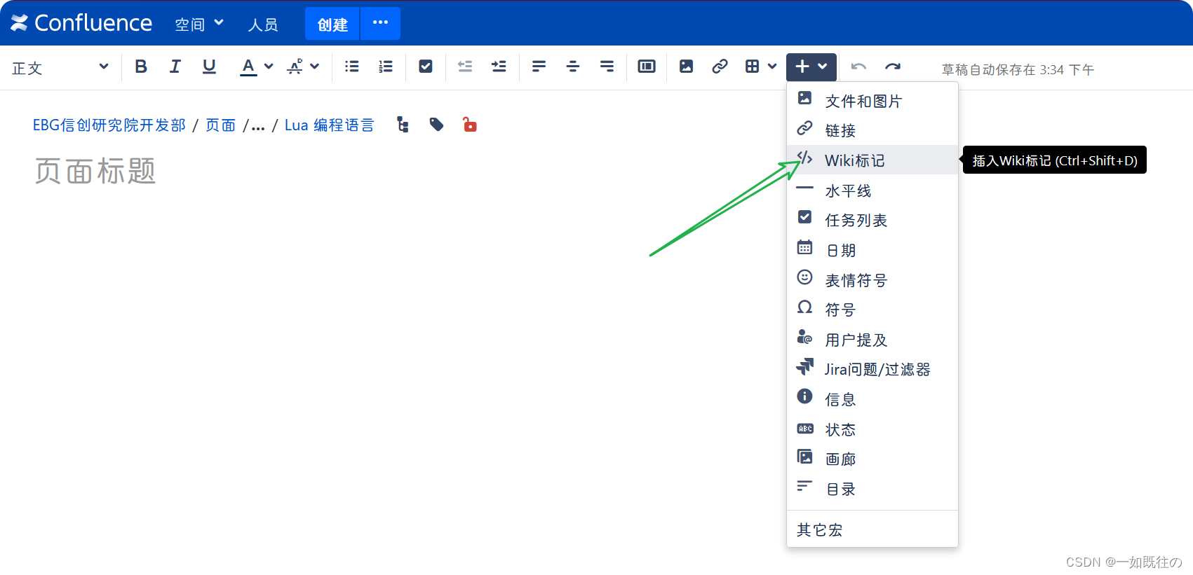Image resolution: width=1193 pixels, height=575 pixels.
Task: Toggle bold formatting
Action: coord(141,67)
